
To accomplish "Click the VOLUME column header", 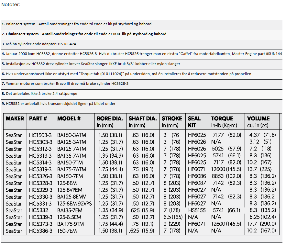I will [x=258, y=122].
